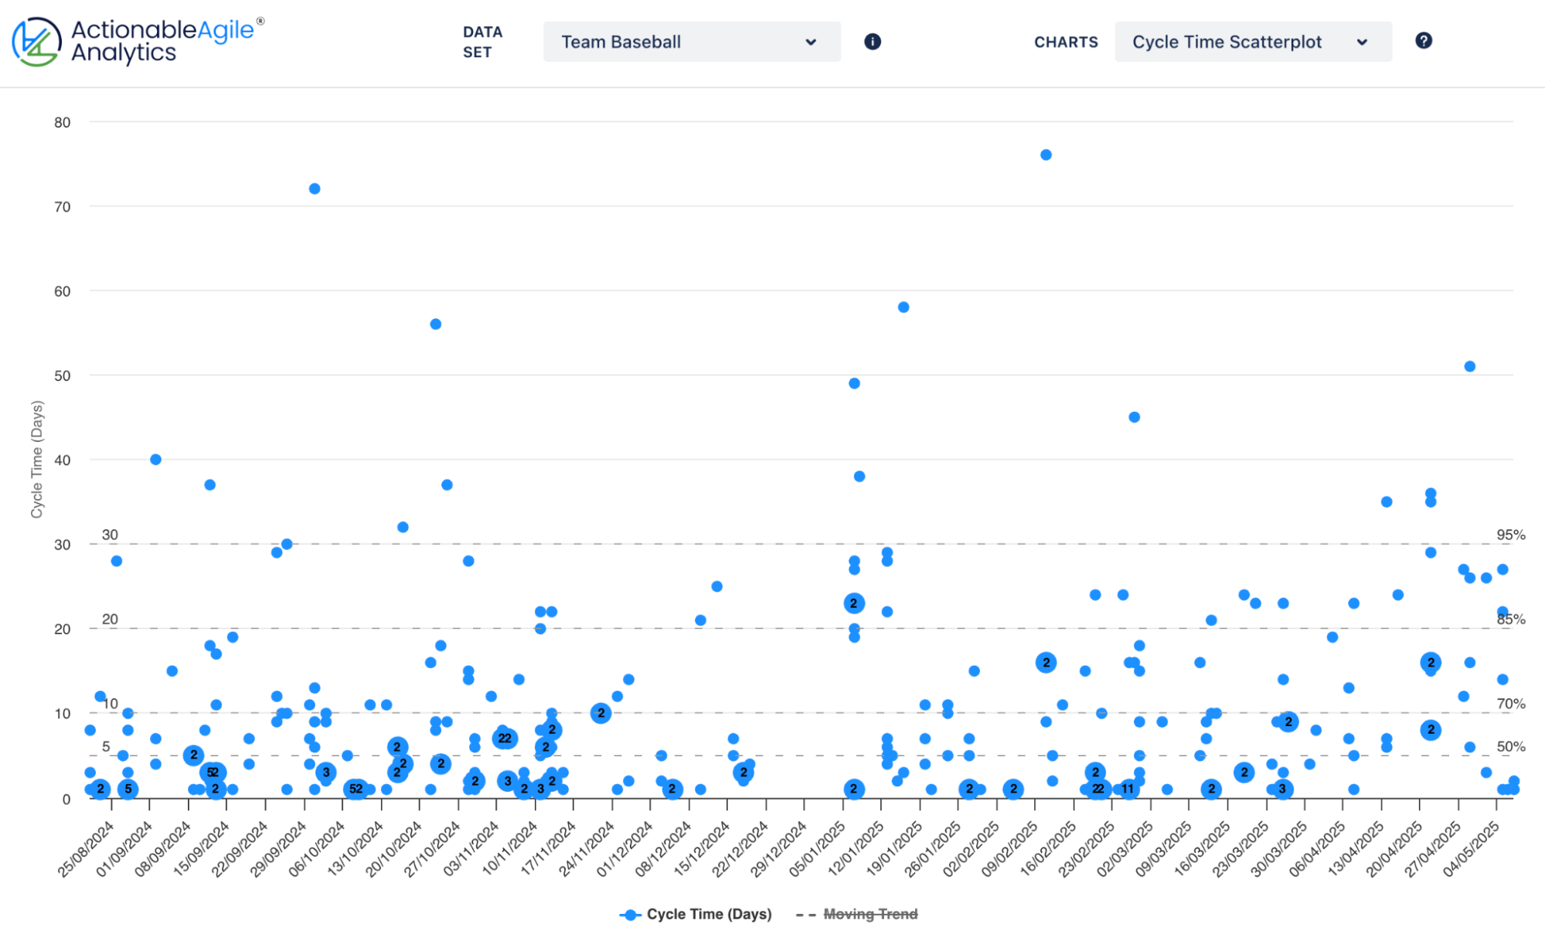Click the 40-day dot near 01/09/2024

tap(155, 460)
